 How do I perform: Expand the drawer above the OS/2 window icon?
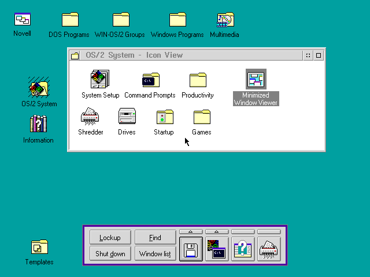(x=217, y=232)
